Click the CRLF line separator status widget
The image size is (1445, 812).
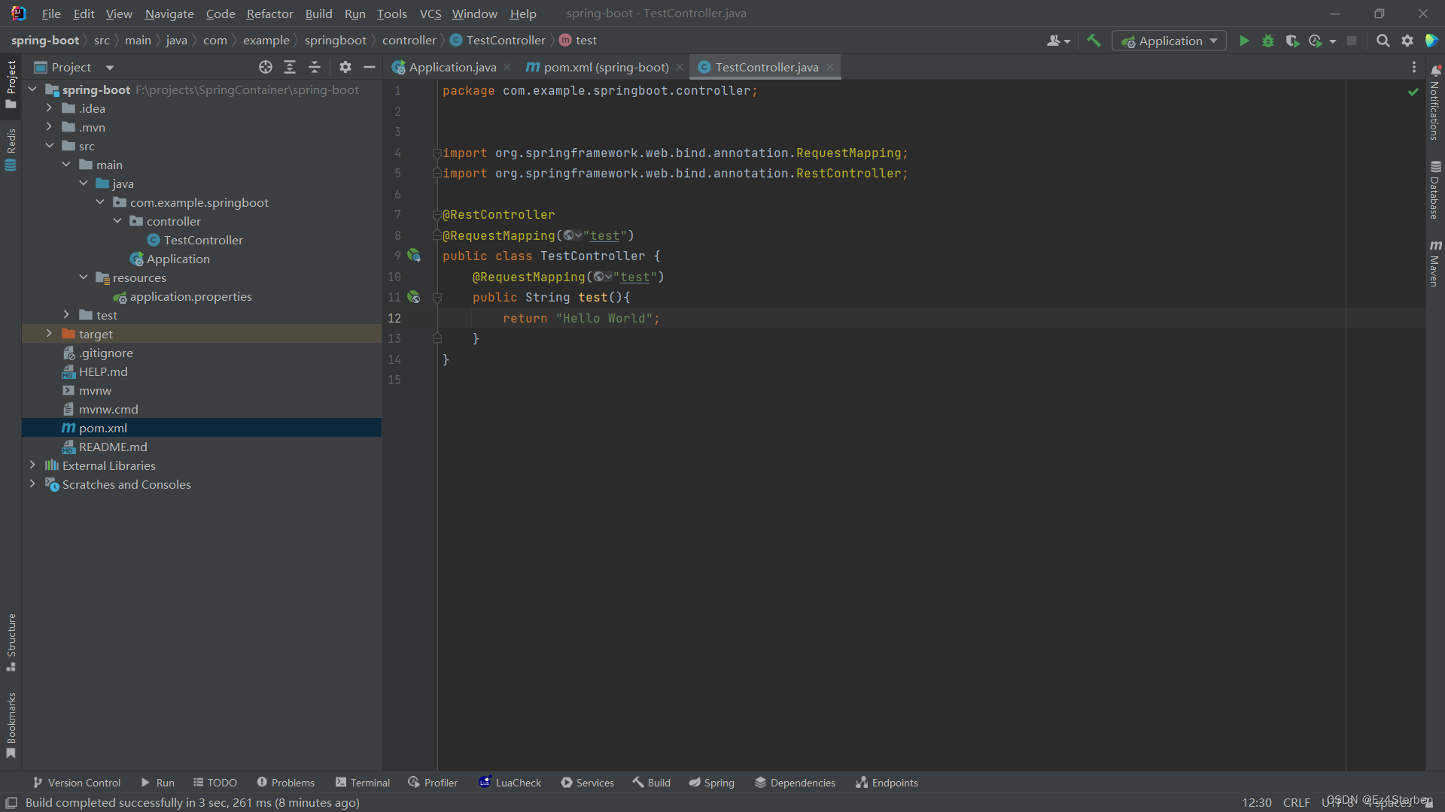[x=1296, y=802]
